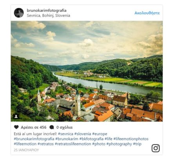Open the #sevnica hashtag
The height and width of the screenshot is (161, 170).
point(65,134)
